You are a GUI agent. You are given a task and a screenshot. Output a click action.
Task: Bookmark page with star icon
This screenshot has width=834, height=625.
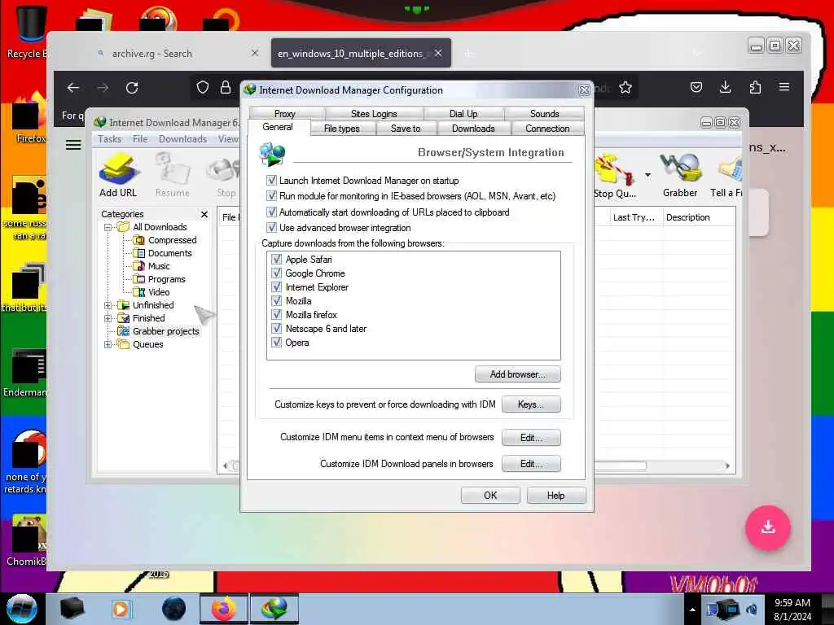click(625, 88)
